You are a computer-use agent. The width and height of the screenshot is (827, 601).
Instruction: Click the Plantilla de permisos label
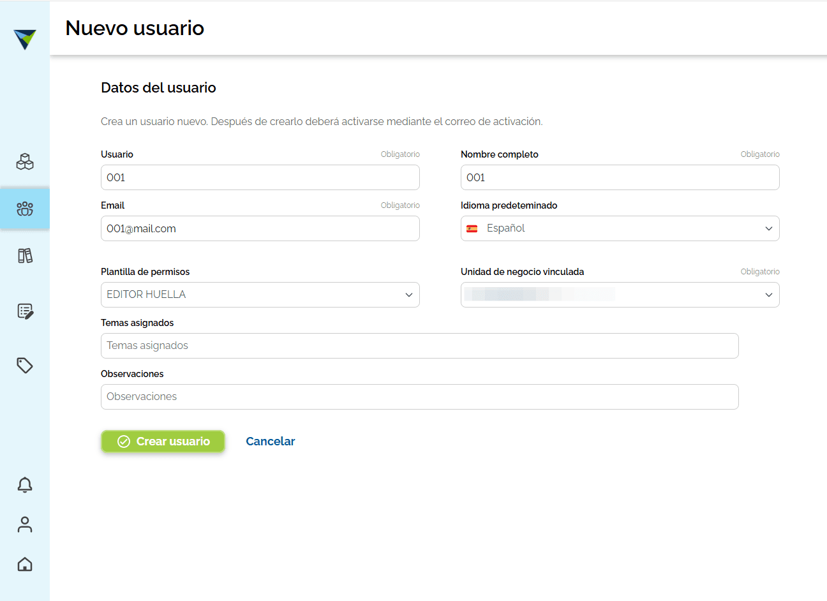point(145,272)
